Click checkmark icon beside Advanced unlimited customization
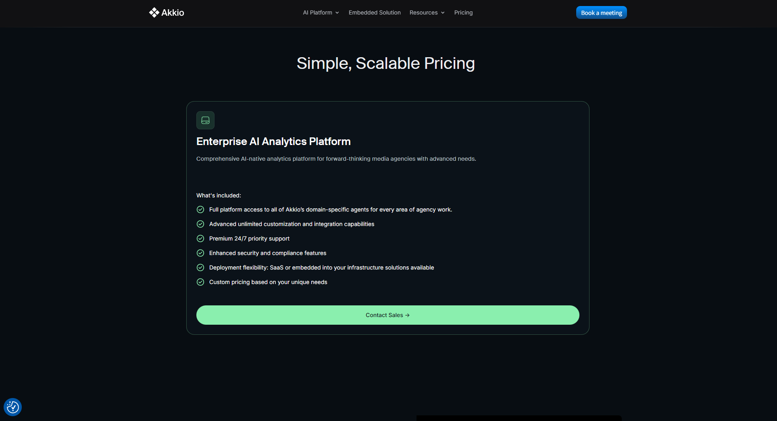 [x=200, y=224]
